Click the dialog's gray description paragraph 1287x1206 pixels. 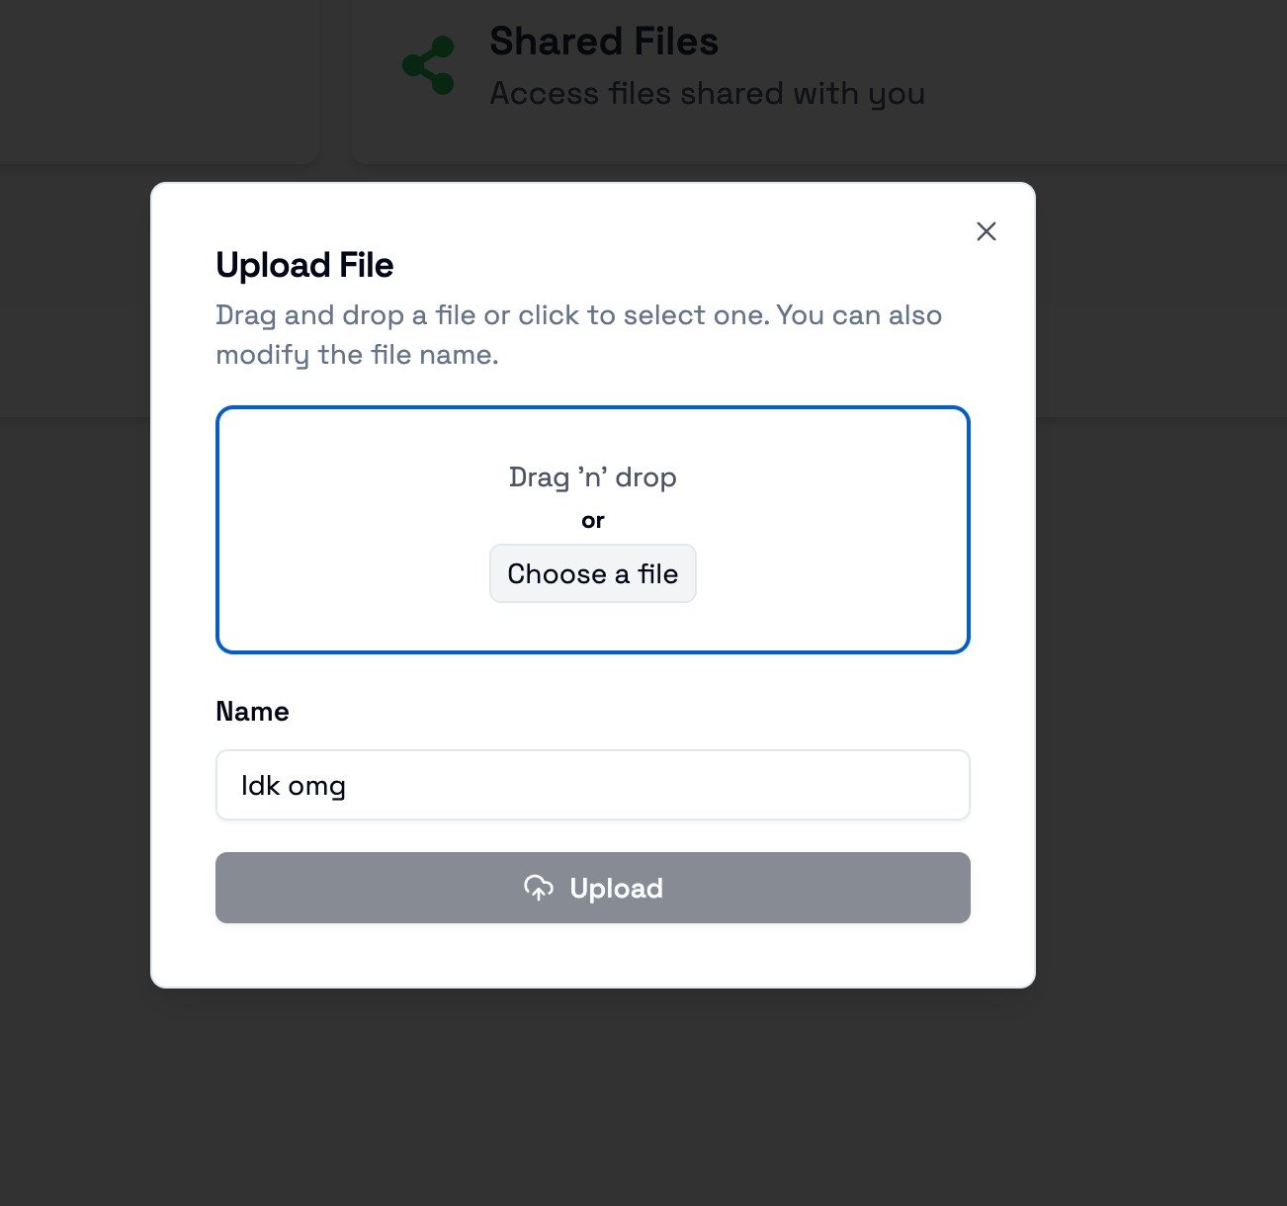click(x=578, y=334)
